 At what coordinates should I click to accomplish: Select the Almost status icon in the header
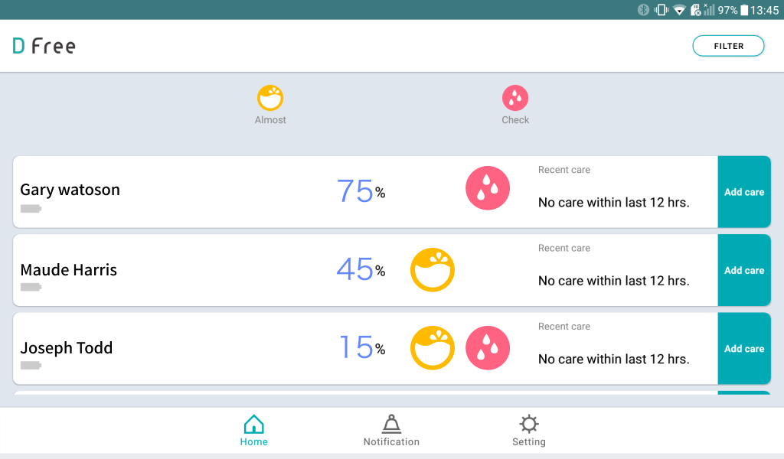270,98
